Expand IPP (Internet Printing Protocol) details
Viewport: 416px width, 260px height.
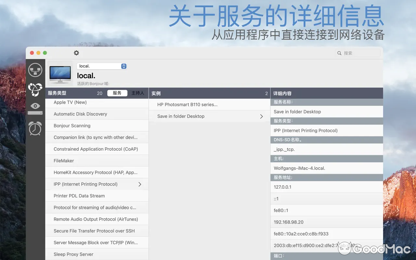pyautogui.click(x=139, y=184)
